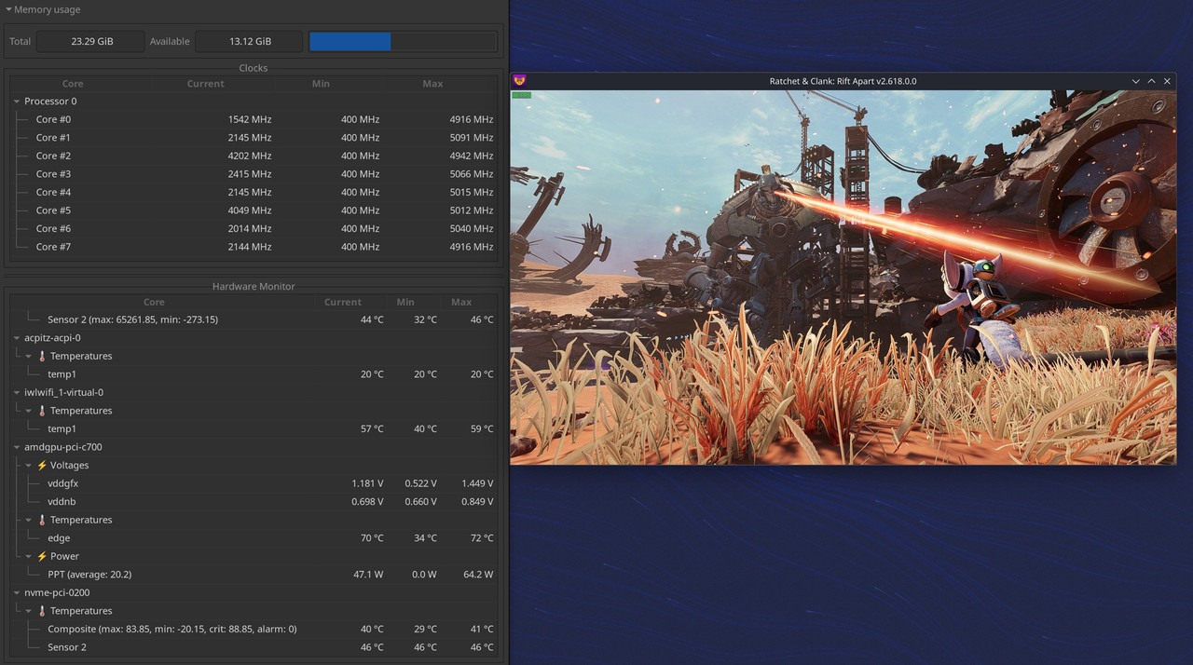The image size is (1193, 665).
Task: Click green FPS overlay bar in game window
Action: [x=522, y=95]
